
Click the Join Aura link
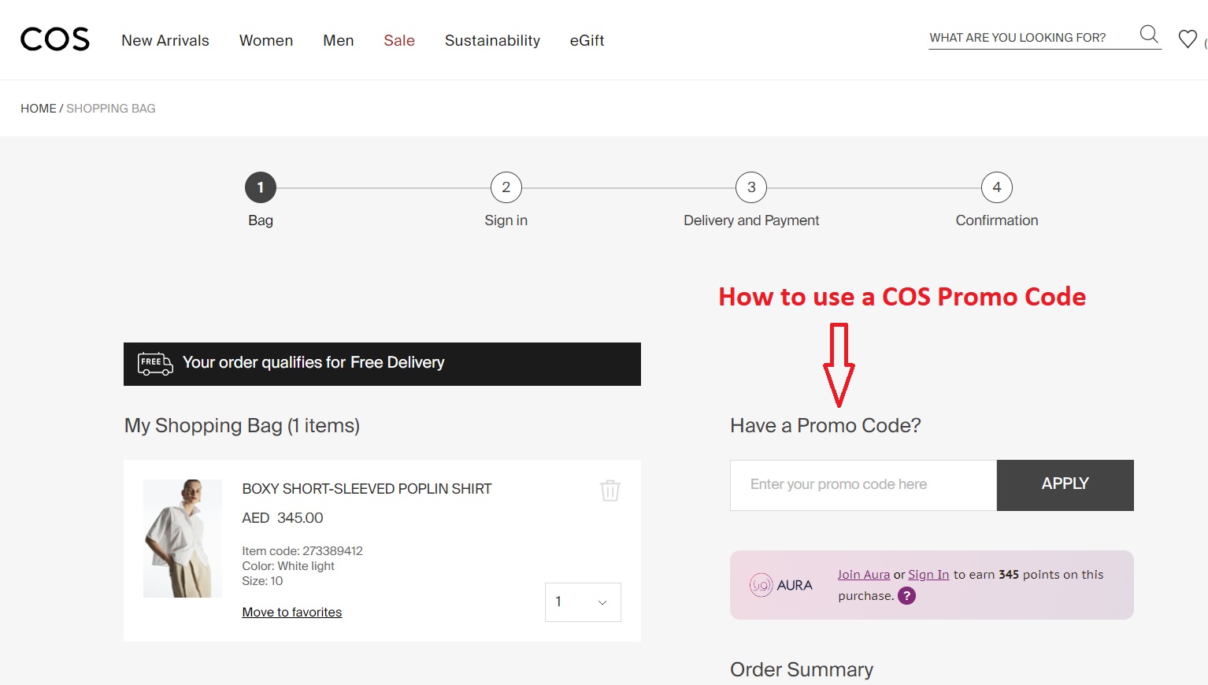pos(863,574)
